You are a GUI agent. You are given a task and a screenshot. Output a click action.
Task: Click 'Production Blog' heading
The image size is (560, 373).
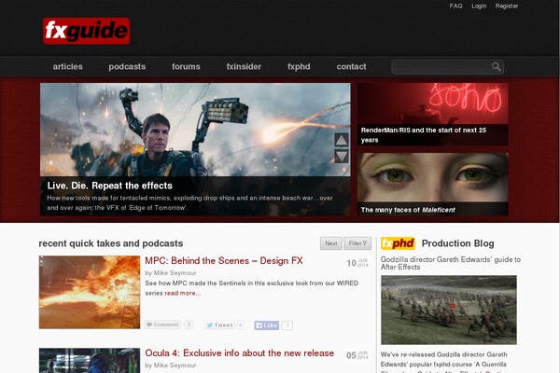coord(458,243)
